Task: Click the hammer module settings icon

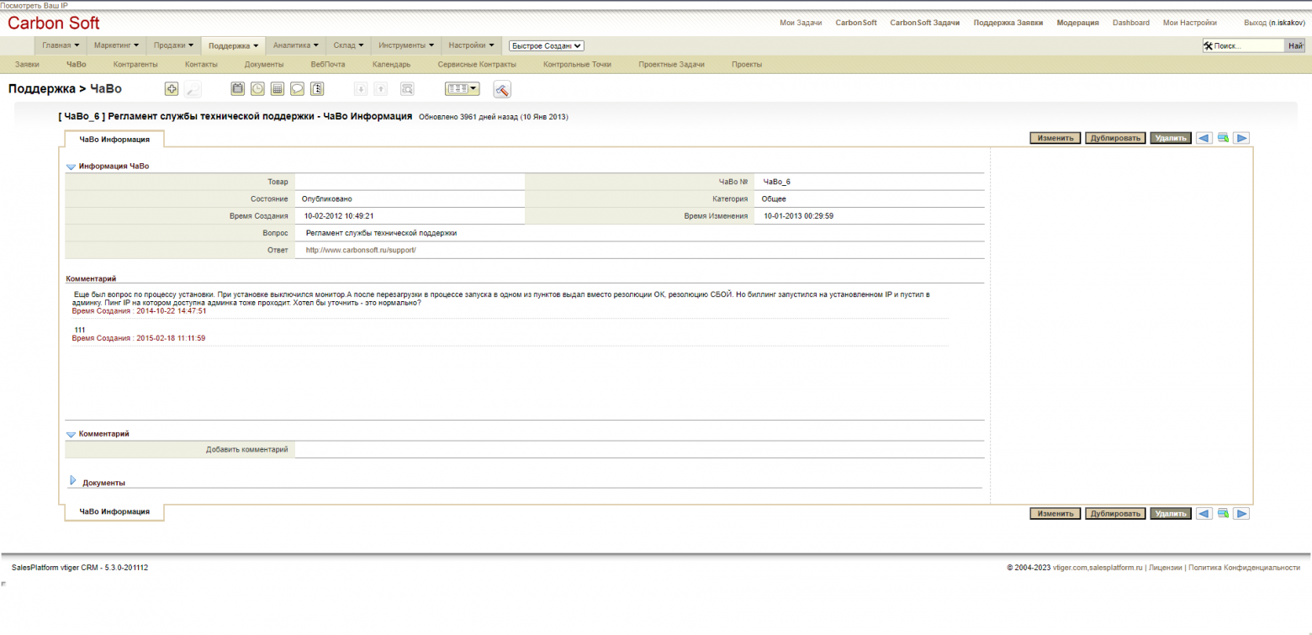Action: pos(502,89)
